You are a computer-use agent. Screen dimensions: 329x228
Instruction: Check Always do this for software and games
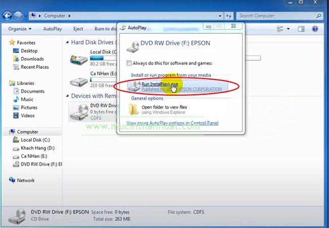pyautogui.click(x=129, y=63)
